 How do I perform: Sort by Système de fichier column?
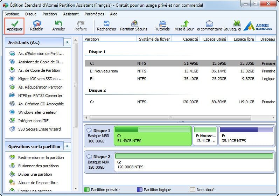(x=154, y=39)
